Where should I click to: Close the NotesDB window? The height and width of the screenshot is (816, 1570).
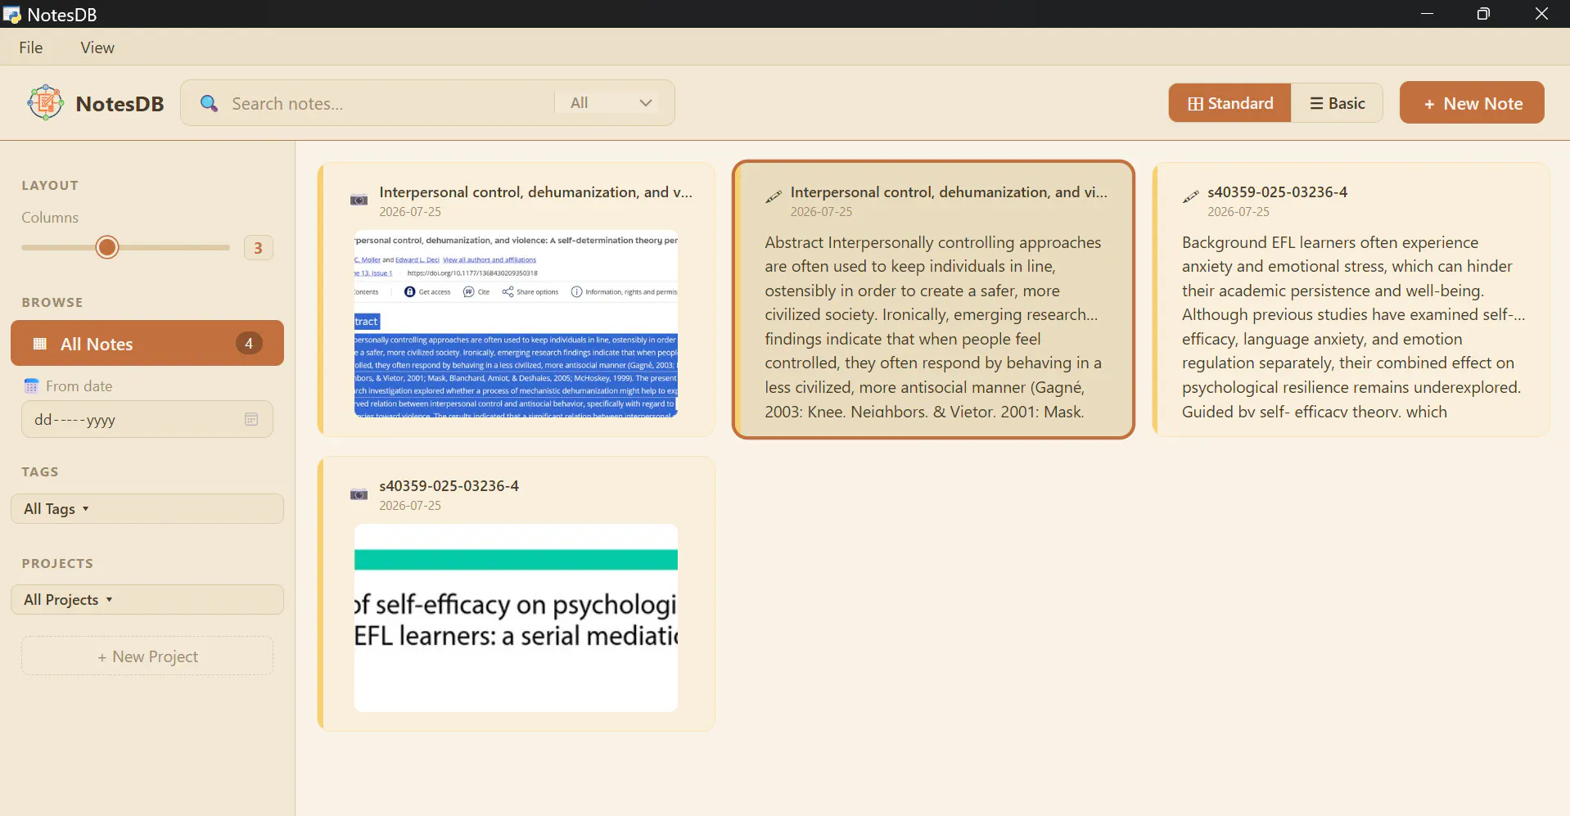(x=1541, y=14)
